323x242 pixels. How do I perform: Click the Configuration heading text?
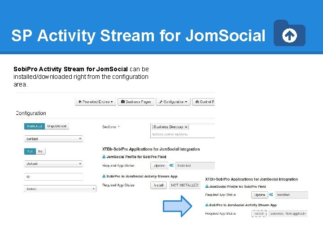click(x=31, y=113)
